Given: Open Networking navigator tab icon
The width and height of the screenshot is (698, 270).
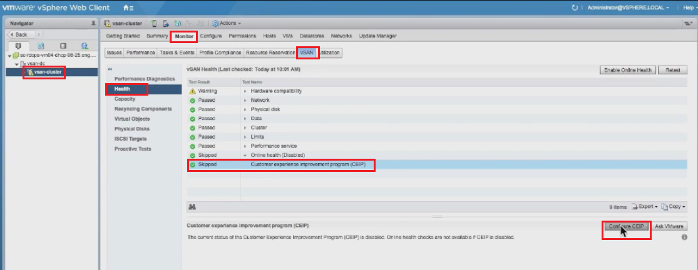Looking at the screenshot, I should point(85,46).
